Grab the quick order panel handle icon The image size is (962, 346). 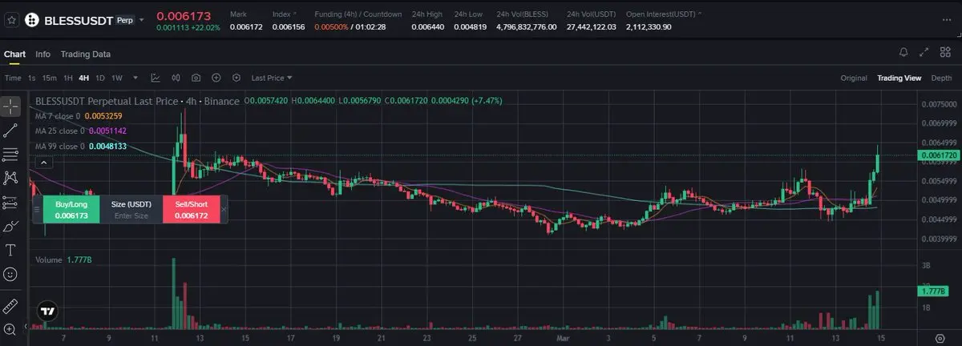[x=36, y=209]
